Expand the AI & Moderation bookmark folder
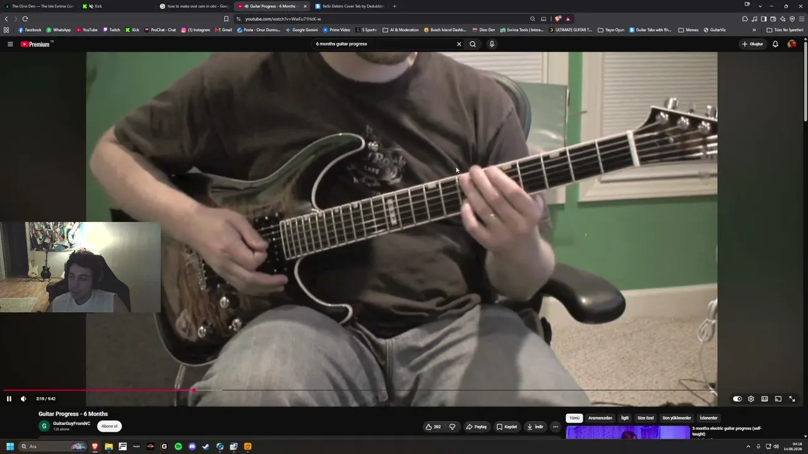 tap(401, 30)
